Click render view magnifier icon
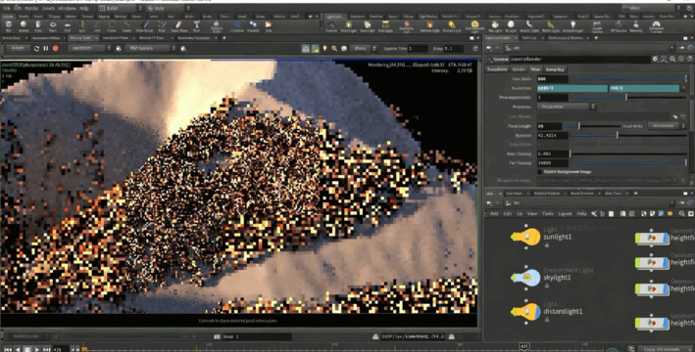The width and height of the screenshot is (695, 352). click(x=334, y=48)
